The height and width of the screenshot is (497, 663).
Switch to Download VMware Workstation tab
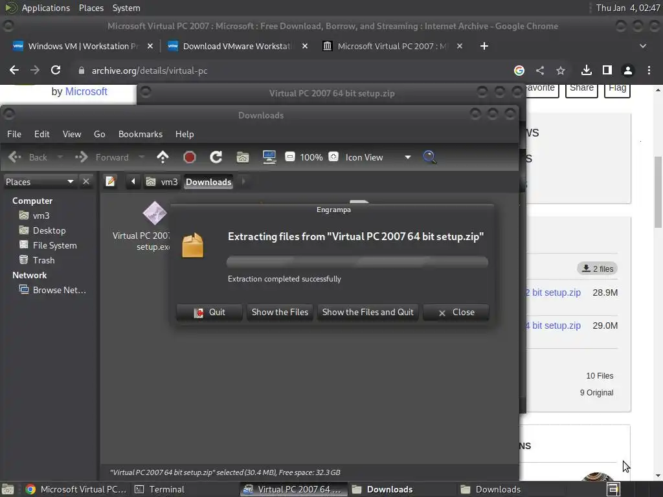pyautogui.click(x=237, y=46)
